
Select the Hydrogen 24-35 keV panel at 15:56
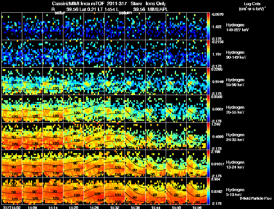[x=197, y=136]
